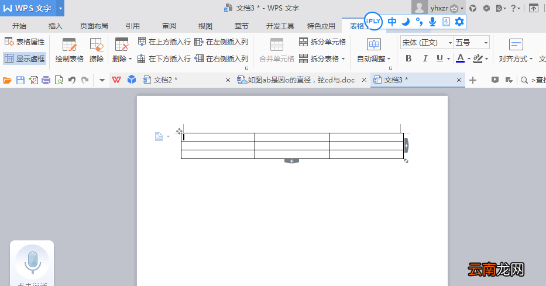Open the 开发工具 ribbon tab
The height and width of the screenshot is (286, 546).
pyautogui.click(x=280, y=26)
